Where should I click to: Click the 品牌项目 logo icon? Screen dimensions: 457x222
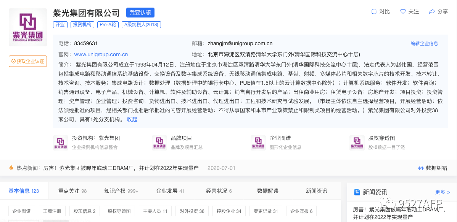point(159,143)
